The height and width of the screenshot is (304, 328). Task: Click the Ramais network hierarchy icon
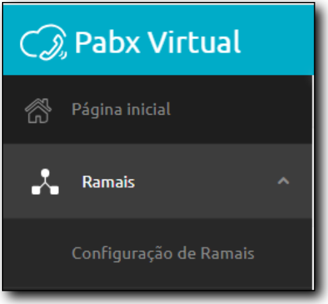[x=45, y=181]
